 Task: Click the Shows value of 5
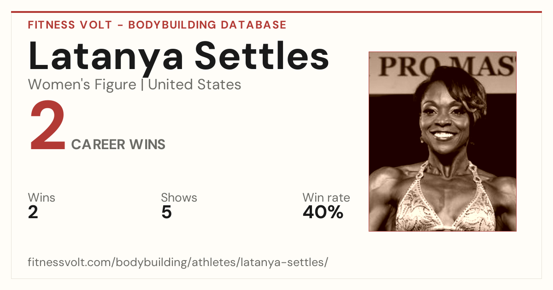pos(166,213)
